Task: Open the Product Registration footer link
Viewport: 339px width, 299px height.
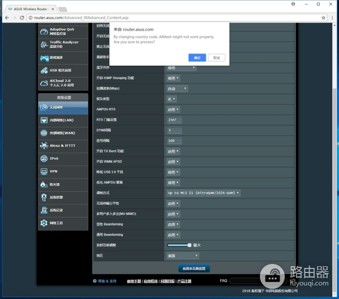Action: tap(184, 281)
